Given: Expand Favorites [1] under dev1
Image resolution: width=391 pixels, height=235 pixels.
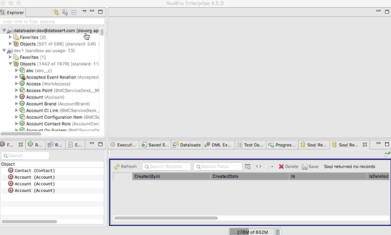Looking at the screenshot, I should pos(10,57).
